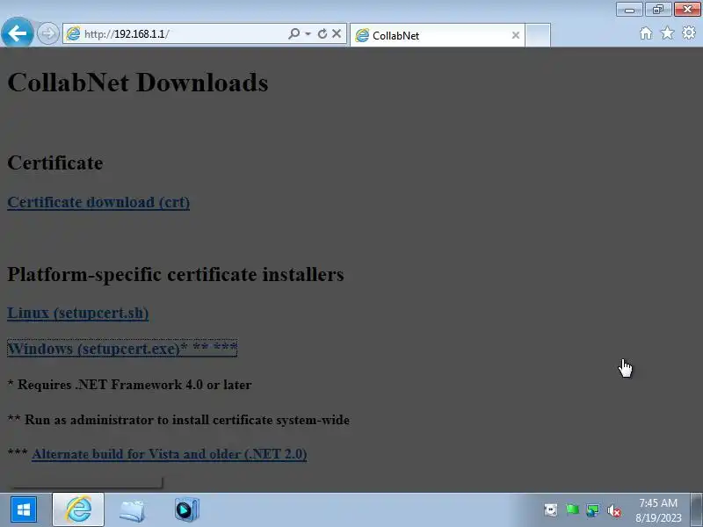
Task: Stop loading with the address bar X
Action: coord(337,33)
